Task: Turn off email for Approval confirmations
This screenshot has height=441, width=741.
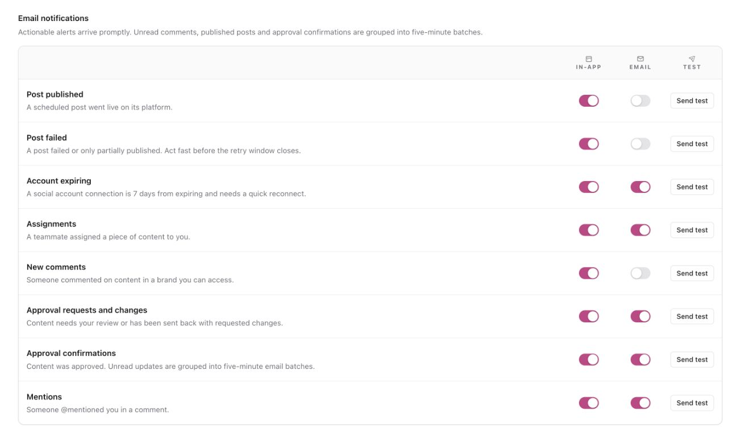Action: pyautogui.click(x=640, y=359)
